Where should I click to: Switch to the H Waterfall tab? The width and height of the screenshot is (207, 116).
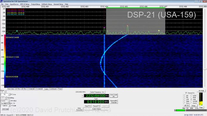(x=39, y=89)
